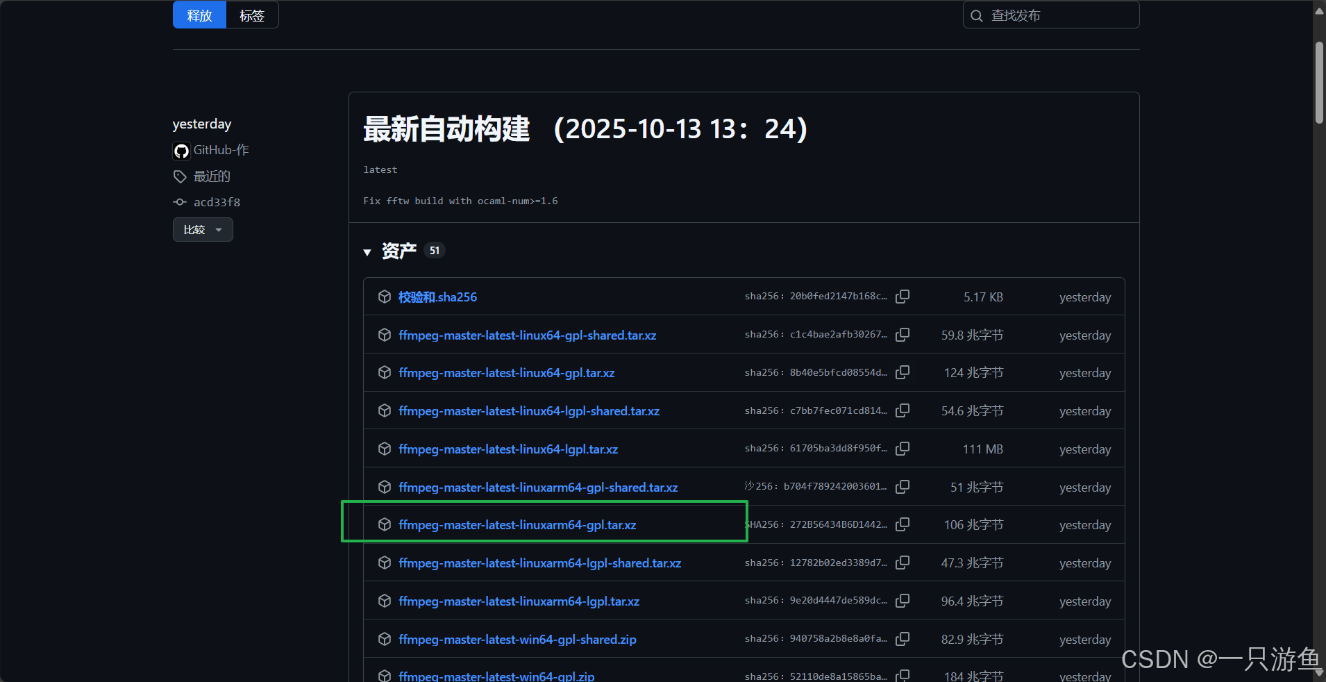
Task: Click package icon beside 校验和.sha256
Action: click(385, 297)
